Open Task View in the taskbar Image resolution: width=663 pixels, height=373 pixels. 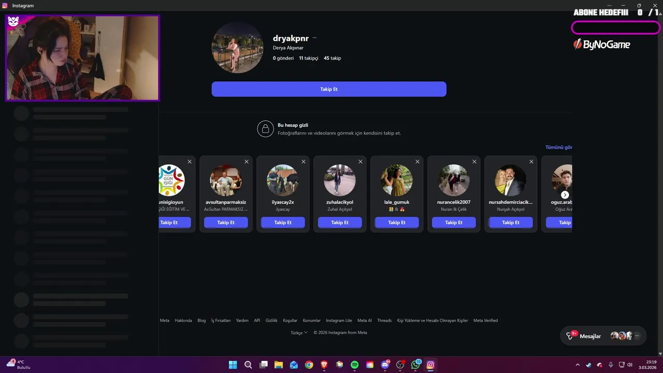[263, 365]
